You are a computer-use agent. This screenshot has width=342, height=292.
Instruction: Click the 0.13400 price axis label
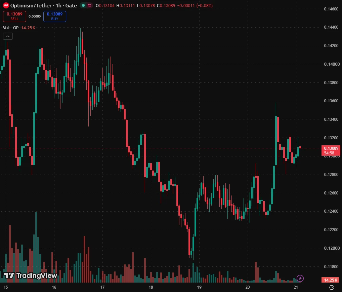[x=331, y=119]
